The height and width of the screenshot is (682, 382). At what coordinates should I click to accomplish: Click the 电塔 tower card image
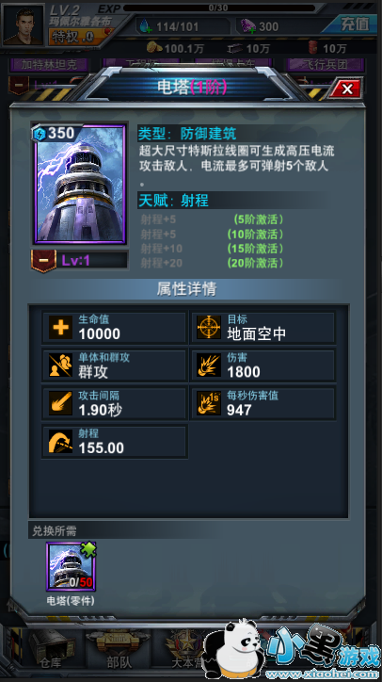(80, 184)
